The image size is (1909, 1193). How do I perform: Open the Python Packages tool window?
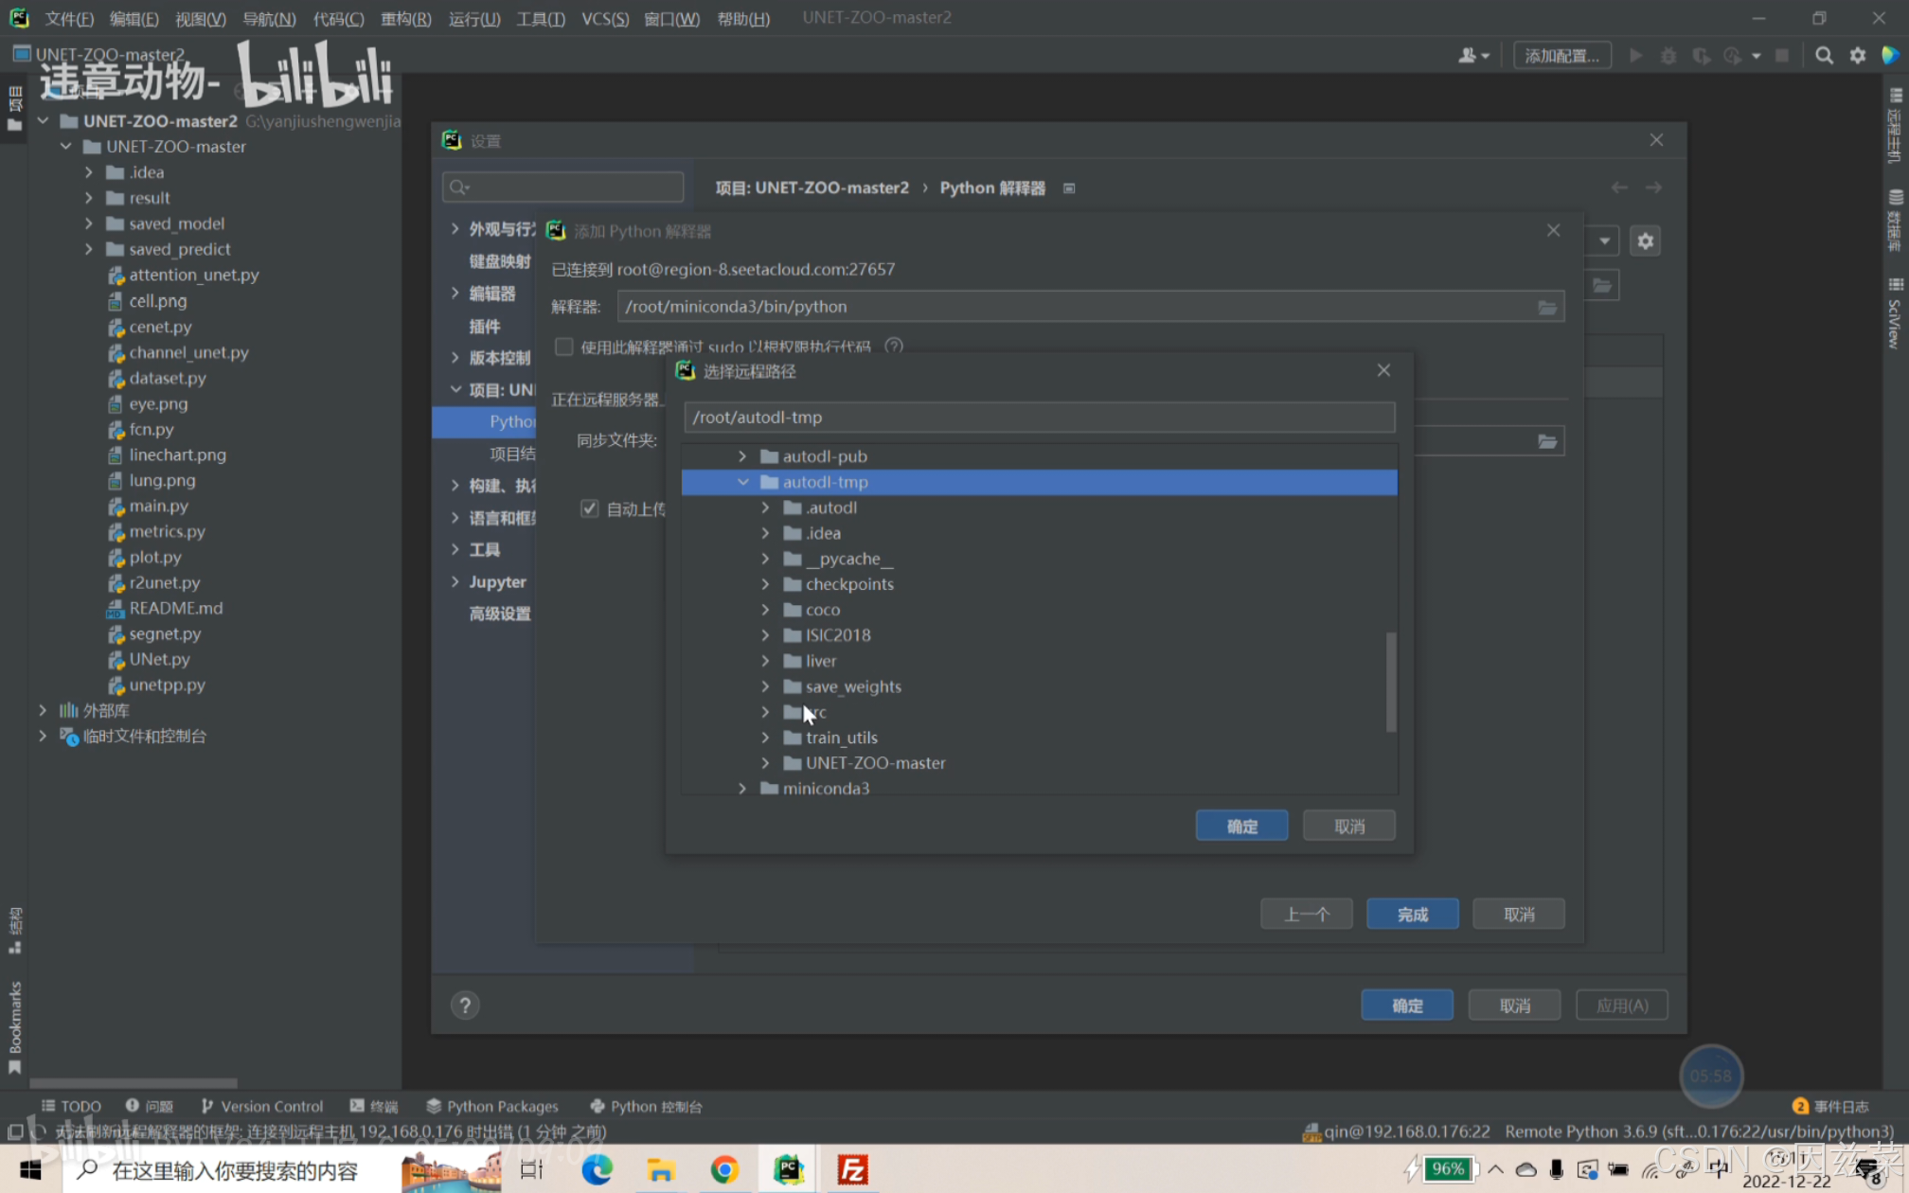click(x=492, y=1106)
